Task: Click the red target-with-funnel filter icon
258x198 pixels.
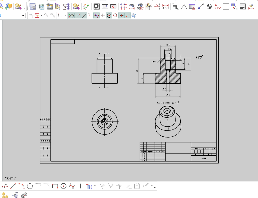Action: 37,16
